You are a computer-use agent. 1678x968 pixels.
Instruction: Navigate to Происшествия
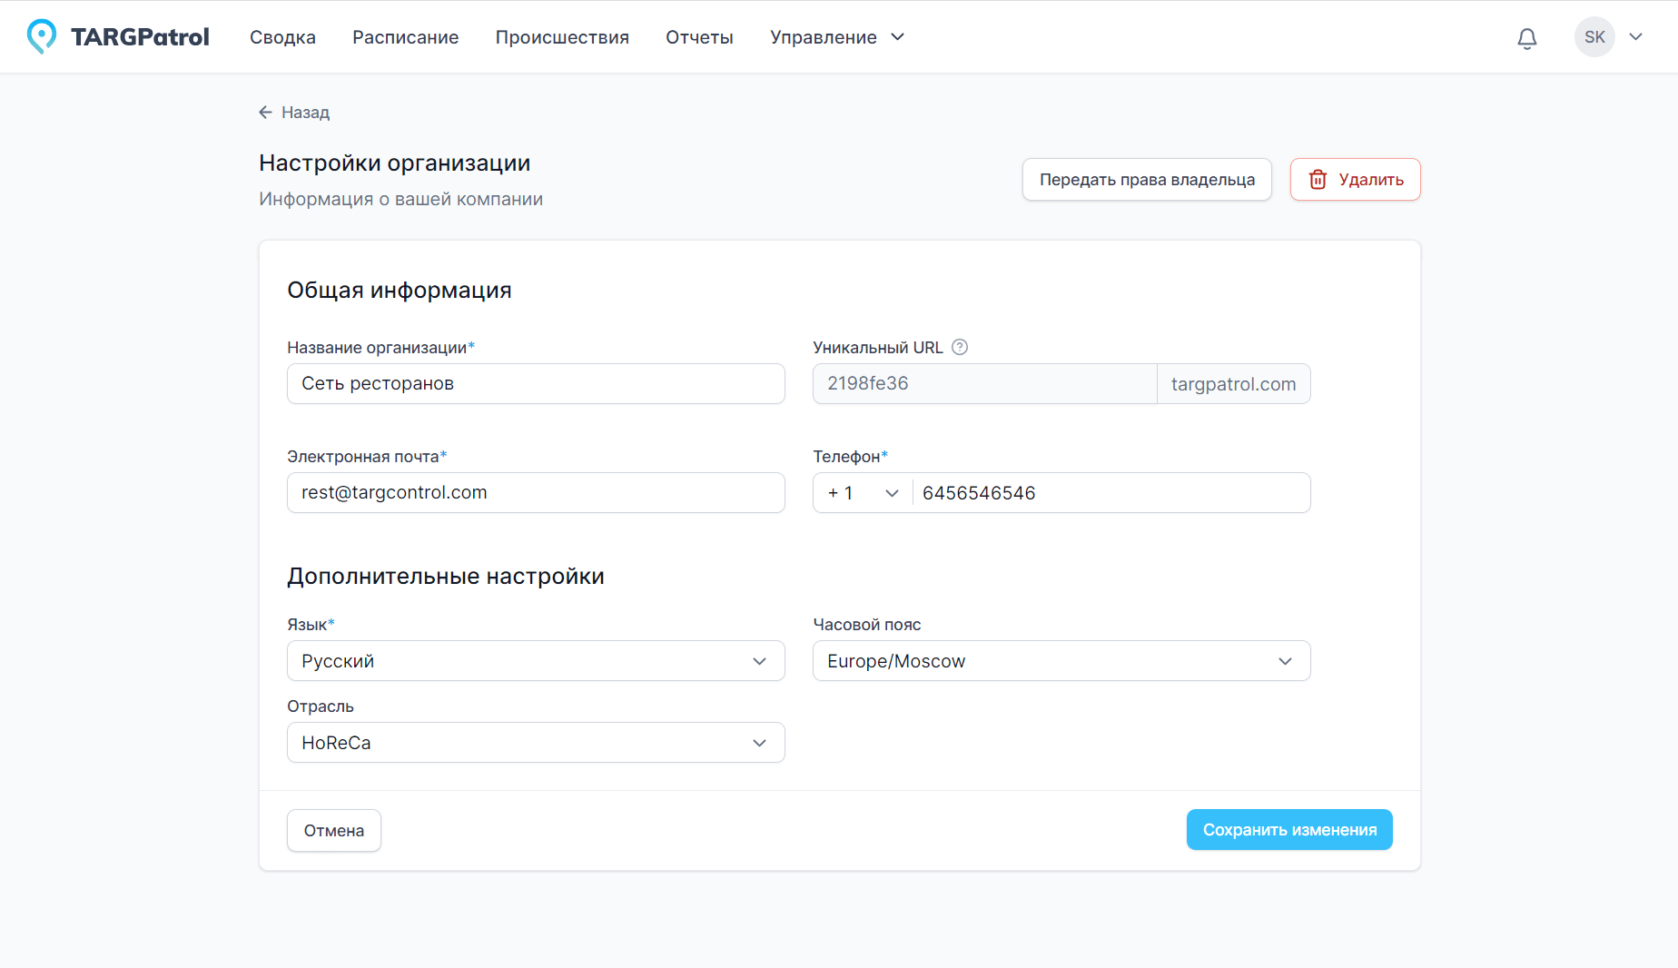pyautogui.click(x=562, y=37)
